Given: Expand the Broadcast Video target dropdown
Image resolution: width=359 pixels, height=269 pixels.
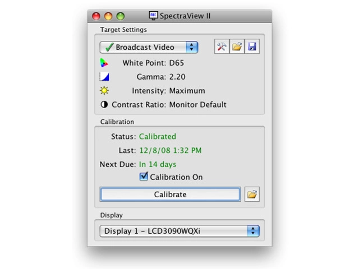Looking at the screenshot, I should (149, 48).
